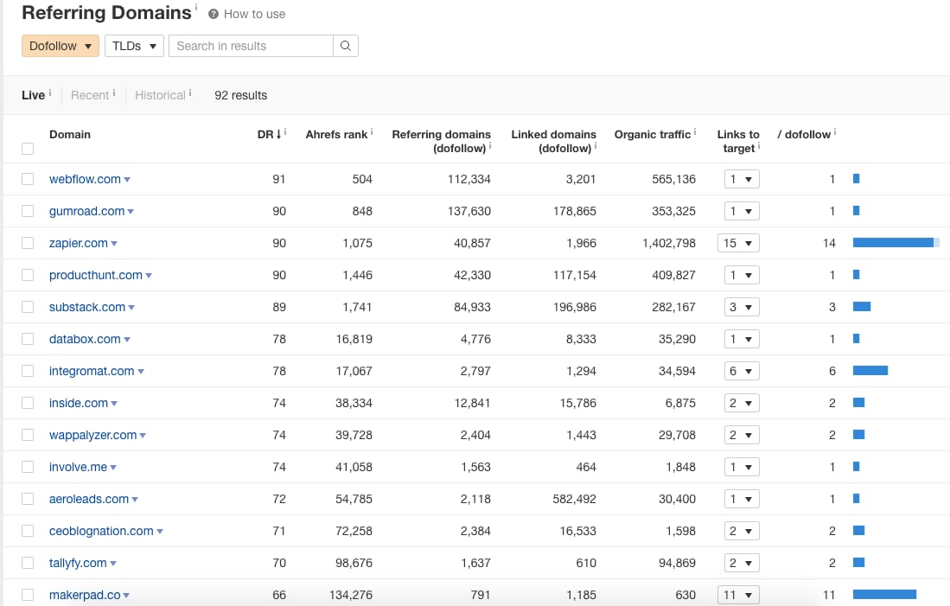Expand links-to-target dropdown for zapier.com
The height and width of the screenshot is (606, 950).
738,243
